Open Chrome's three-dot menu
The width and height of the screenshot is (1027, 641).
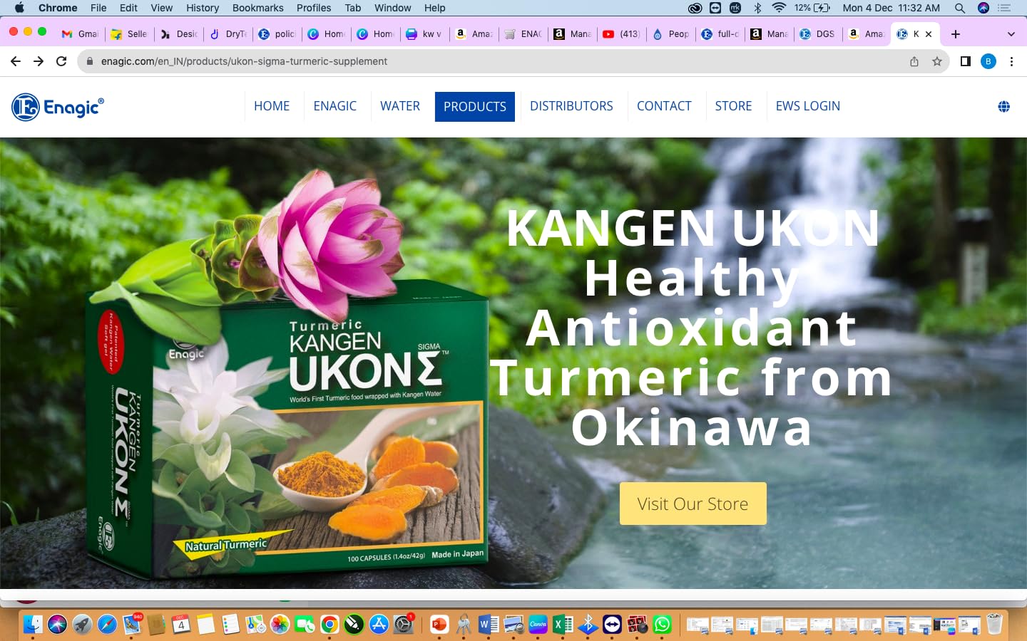tap(1012, 61)
